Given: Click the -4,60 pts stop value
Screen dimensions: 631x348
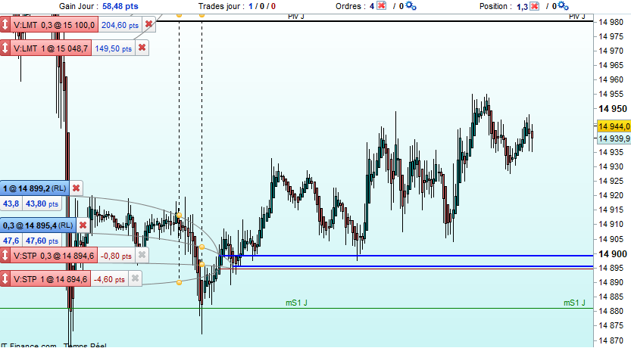Looking at the screenshot, I should (x=109, y=279).
